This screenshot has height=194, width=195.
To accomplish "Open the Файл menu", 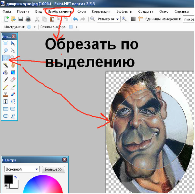I will click(x=7, y=11).
